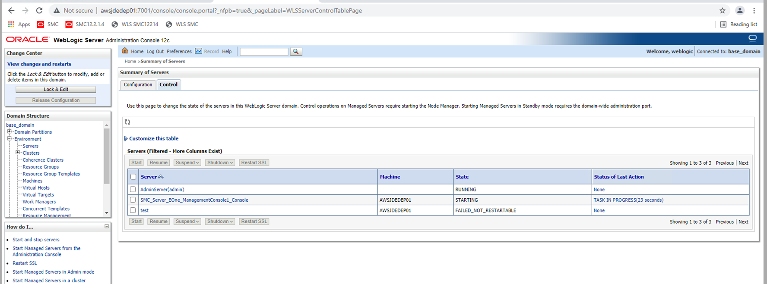Click Log Out
The width and height of the screenshot is (767, 284).
click(x=155, y=51)
